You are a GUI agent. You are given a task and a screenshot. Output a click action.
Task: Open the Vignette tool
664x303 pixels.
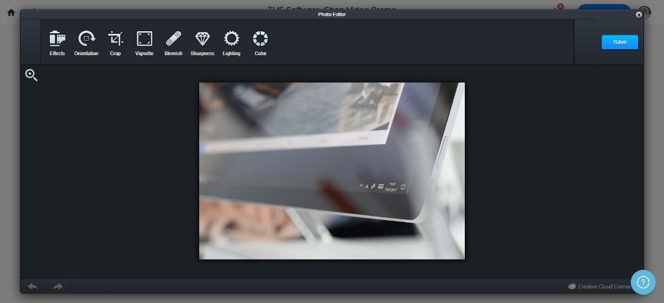point(144,43)
